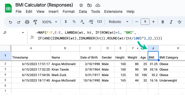This screenshot has width=185, height=98.
Task: Select row 1 header
Action: tap(5, 56)
